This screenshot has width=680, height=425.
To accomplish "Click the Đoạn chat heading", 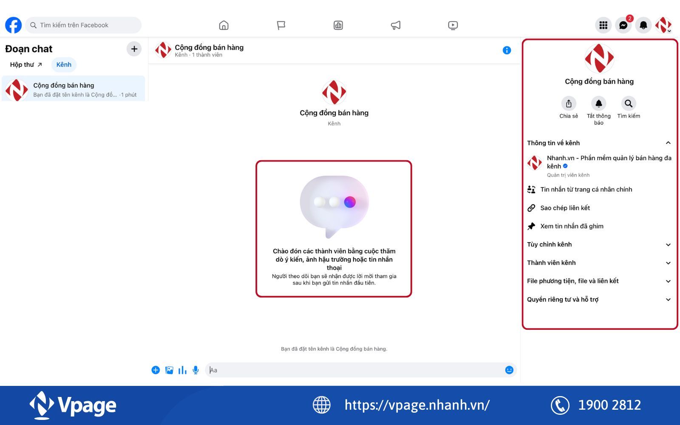I will click(29, 49).
